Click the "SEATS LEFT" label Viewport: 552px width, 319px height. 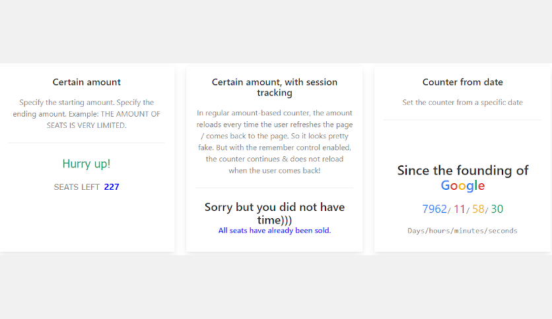coord(77,187)
